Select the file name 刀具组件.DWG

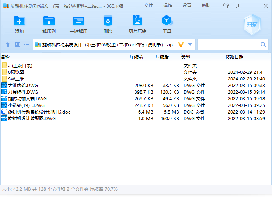23,92
